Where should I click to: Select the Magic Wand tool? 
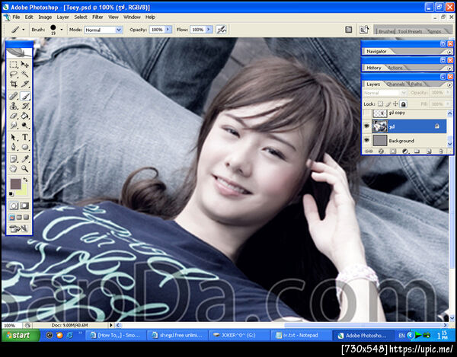(25, 75)
